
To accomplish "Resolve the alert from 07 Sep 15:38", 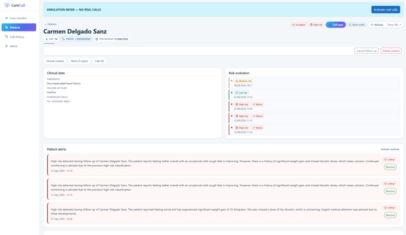I will 390,215.
